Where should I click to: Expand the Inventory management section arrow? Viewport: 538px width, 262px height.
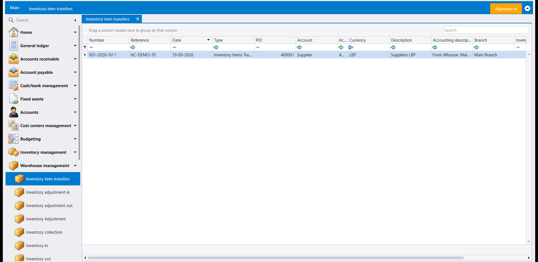click(75, 152)
